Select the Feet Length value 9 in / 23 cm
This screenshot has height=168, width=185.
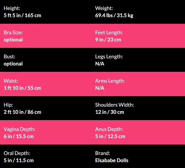pos(108,40)
